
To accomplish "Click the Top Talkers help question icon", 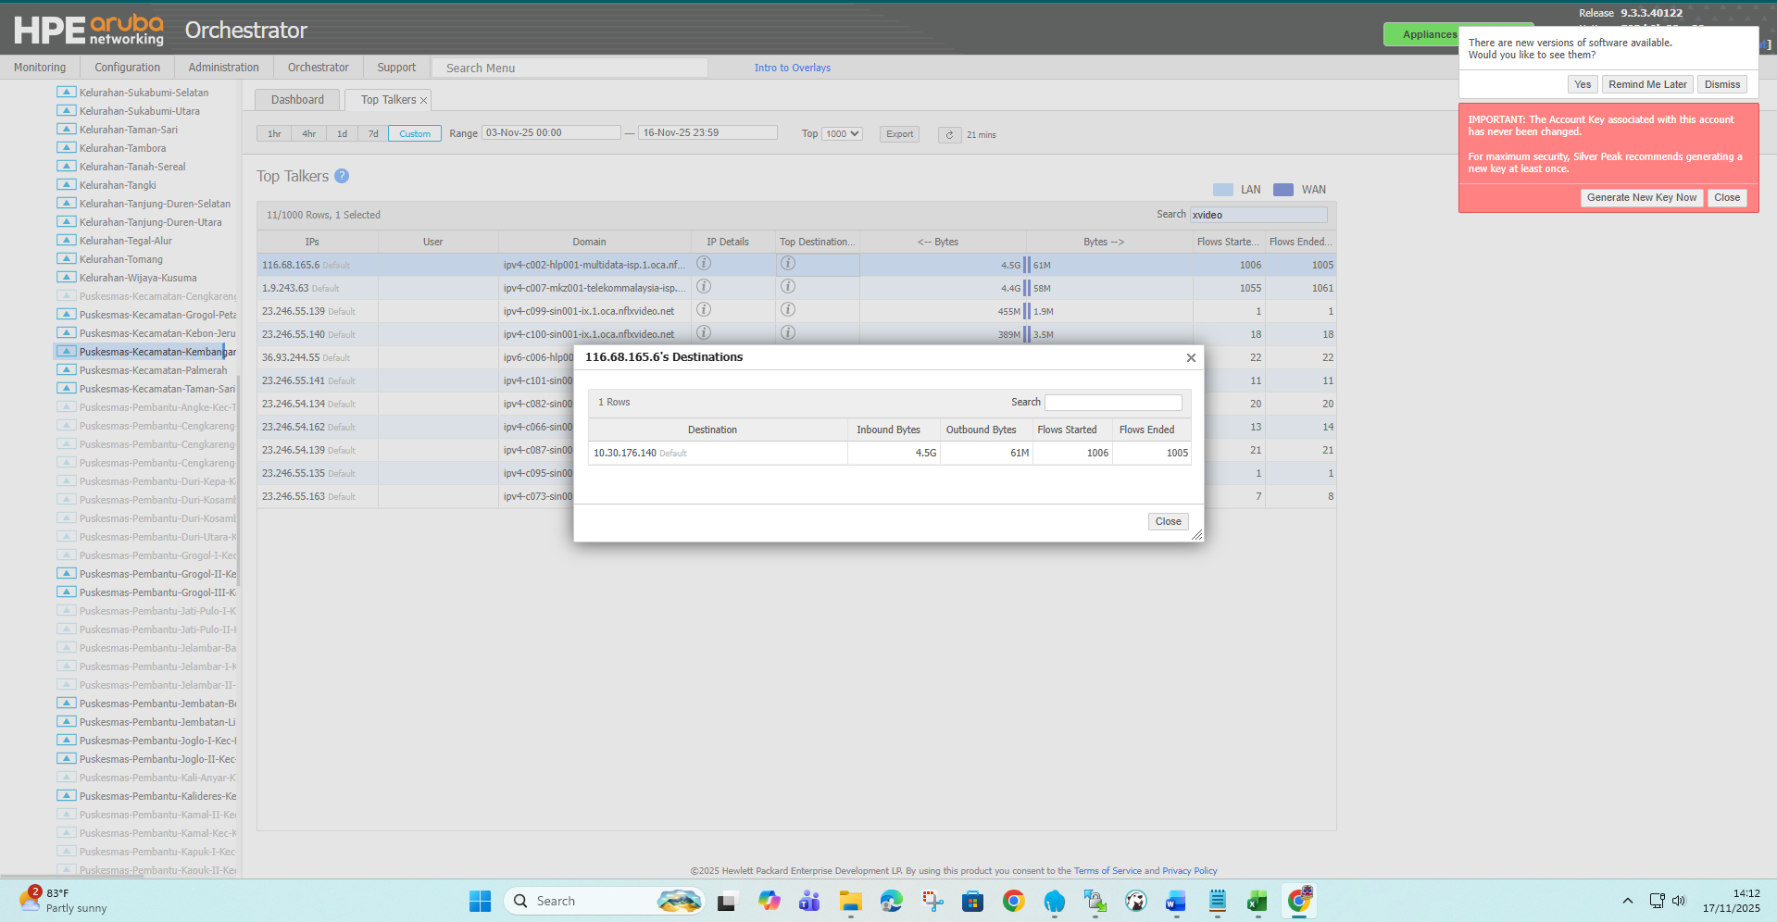I will [342, 176].
